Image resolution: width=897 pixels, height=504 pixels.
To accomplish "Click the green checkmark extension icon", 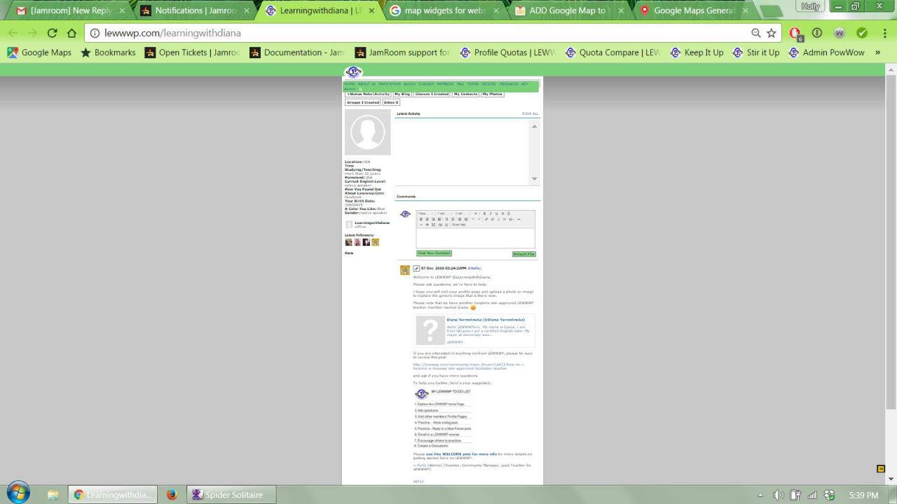I will point(862,33).
